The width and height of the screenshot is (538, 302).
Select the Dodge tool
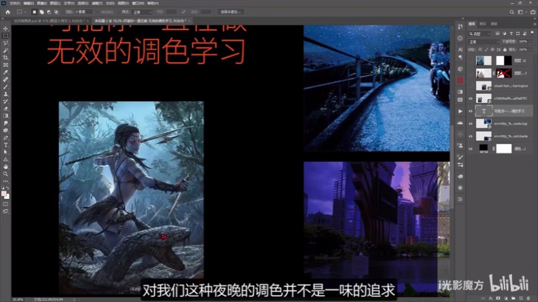coord(6,130)
